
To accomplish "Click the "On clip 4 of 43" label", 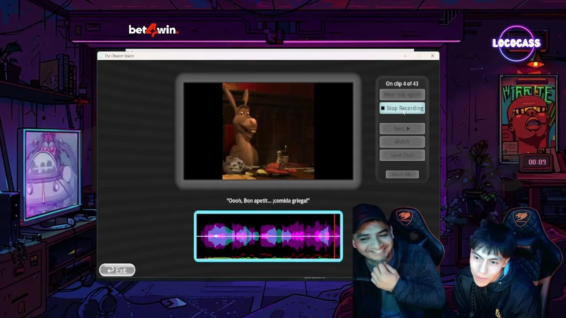I will click(x=402, y=83).
